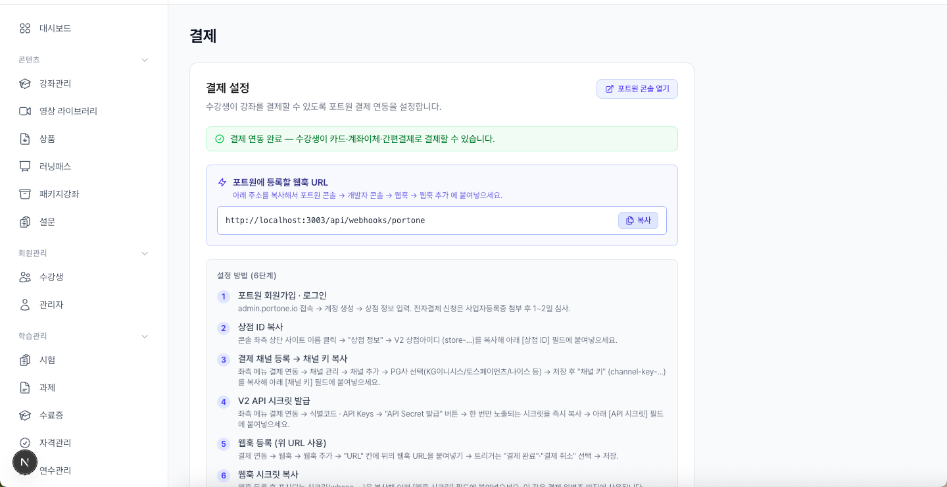This screenshot has width=947, height=487.
Task: Click the webhook URL field
Action: click(x=442, y=220)
